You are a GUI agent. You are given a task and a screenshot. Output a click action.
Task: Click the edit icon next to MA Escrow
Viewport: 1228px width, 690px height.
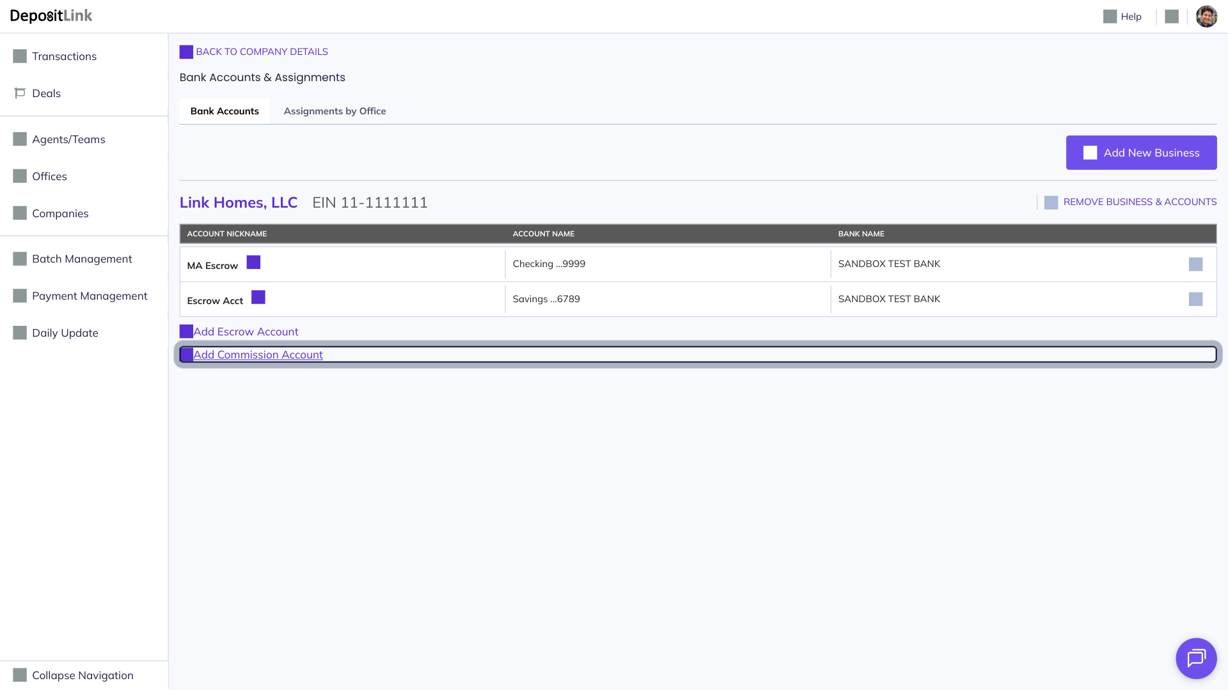coord(253,263)
